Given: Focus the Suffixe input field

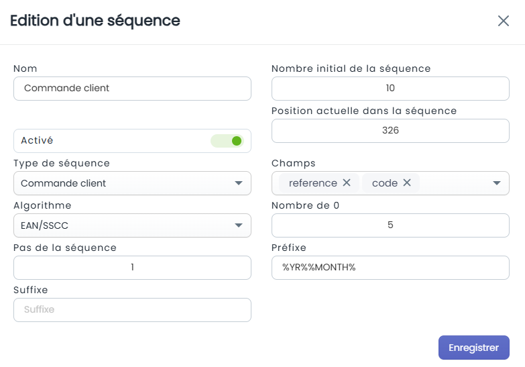Looking at the screenshot, I should coord(132,310).
